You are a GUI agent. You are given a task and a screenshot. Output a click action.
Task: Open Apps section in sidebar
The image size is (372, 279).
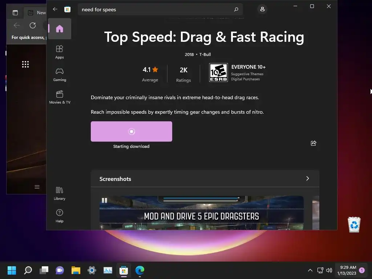(x=60, y=52)
